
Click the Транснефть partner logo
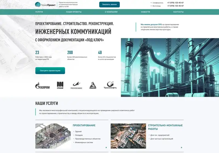[110, 85]
